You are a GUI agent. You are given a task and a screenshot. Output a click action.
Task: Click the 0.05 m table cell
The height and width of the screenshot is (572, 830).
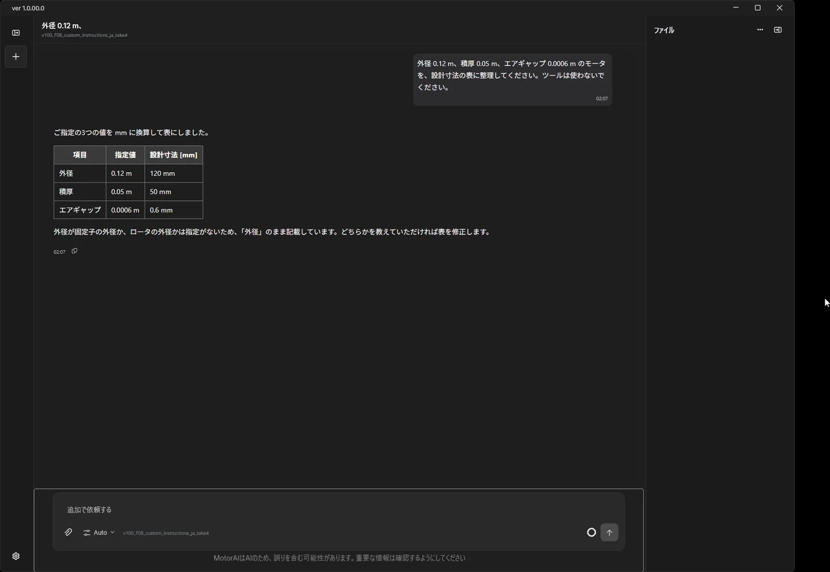[x=125, y=192]
